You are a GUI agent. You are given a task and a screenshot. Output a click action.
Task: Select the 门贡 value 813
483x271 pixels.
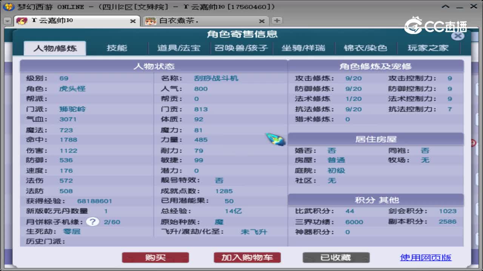(x=201, y=109)
